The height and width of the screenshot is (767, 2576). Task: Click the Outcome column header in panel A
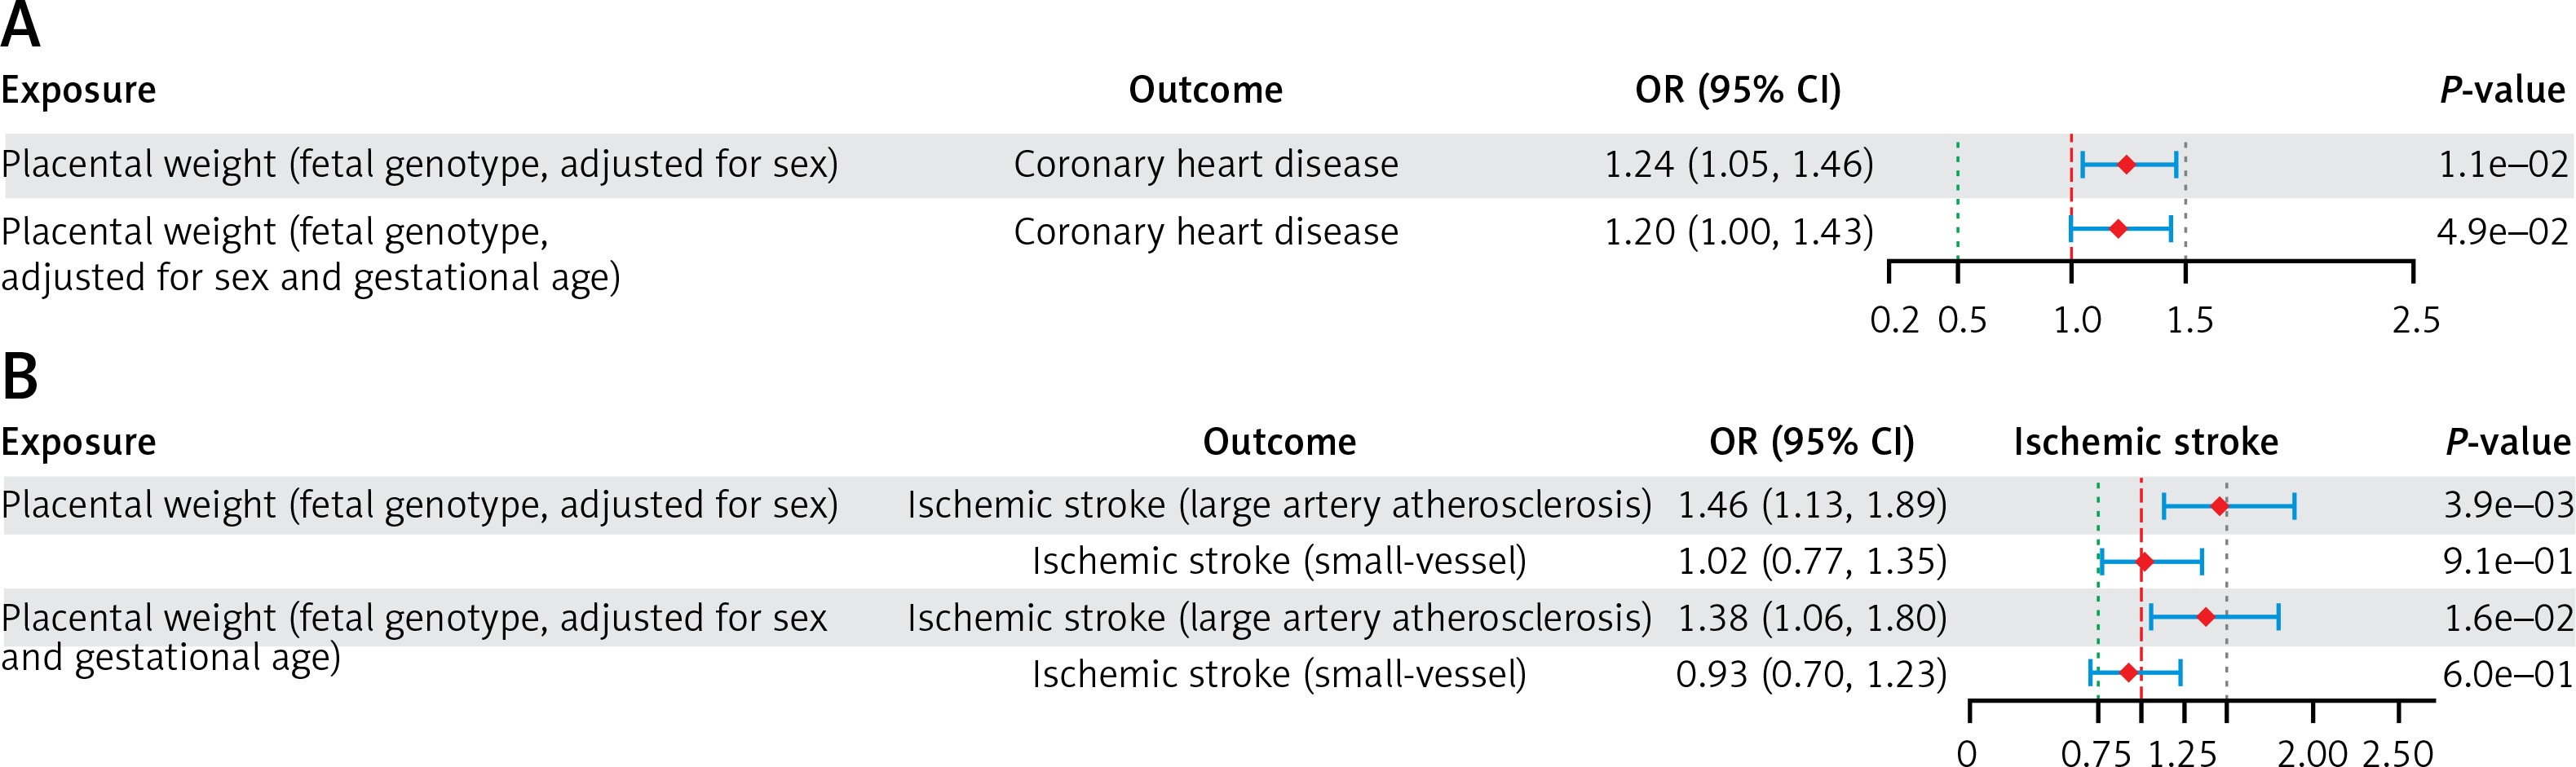click(x=1205, y=90)
